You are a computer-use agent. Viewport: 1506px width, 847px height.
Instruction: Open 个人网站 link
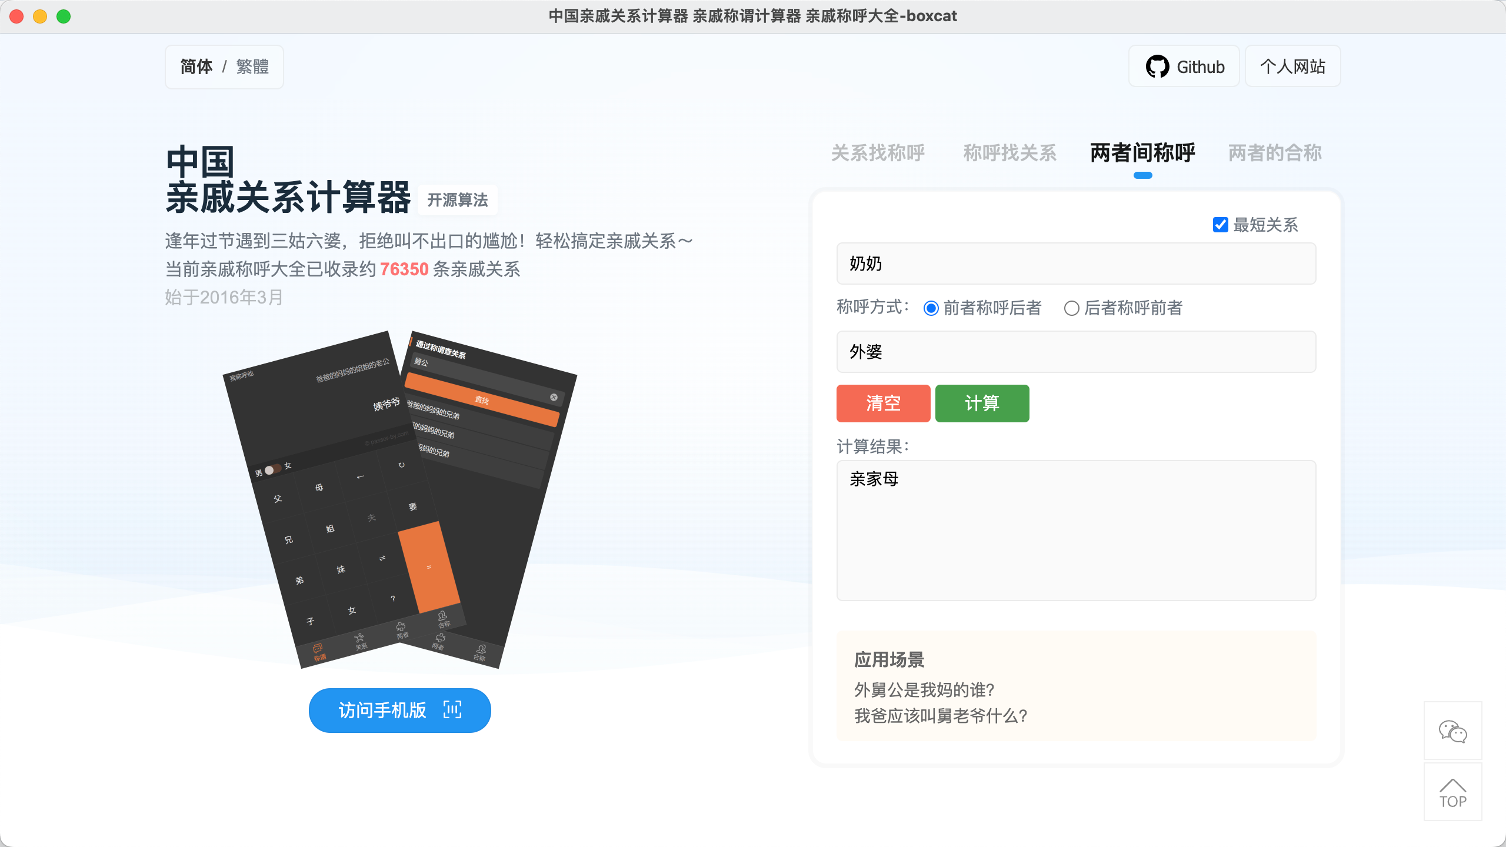click(1293, 66)
